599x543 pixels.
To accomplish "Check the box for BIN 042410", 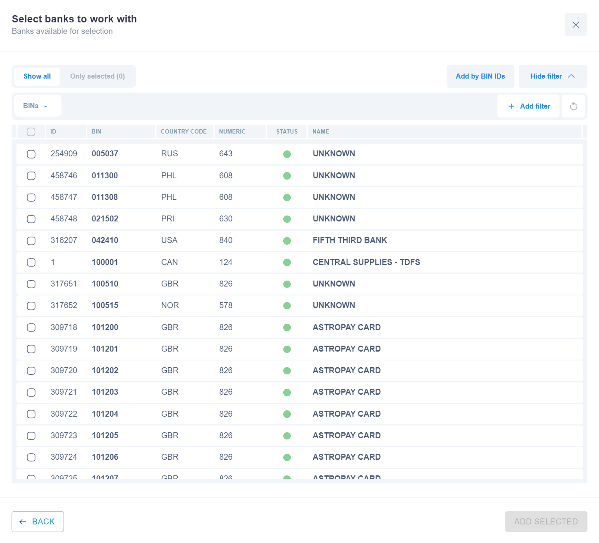I will (31, 241).
